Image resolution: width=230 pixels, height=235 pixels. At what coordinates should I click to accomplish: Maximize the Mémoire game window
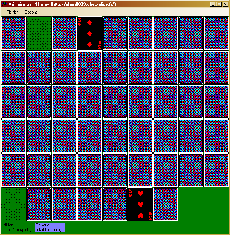click(x=219, y=4)
